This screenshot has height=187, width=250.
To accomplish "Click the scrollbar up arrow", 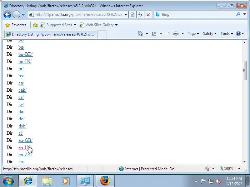I will (x=244, y=43).
